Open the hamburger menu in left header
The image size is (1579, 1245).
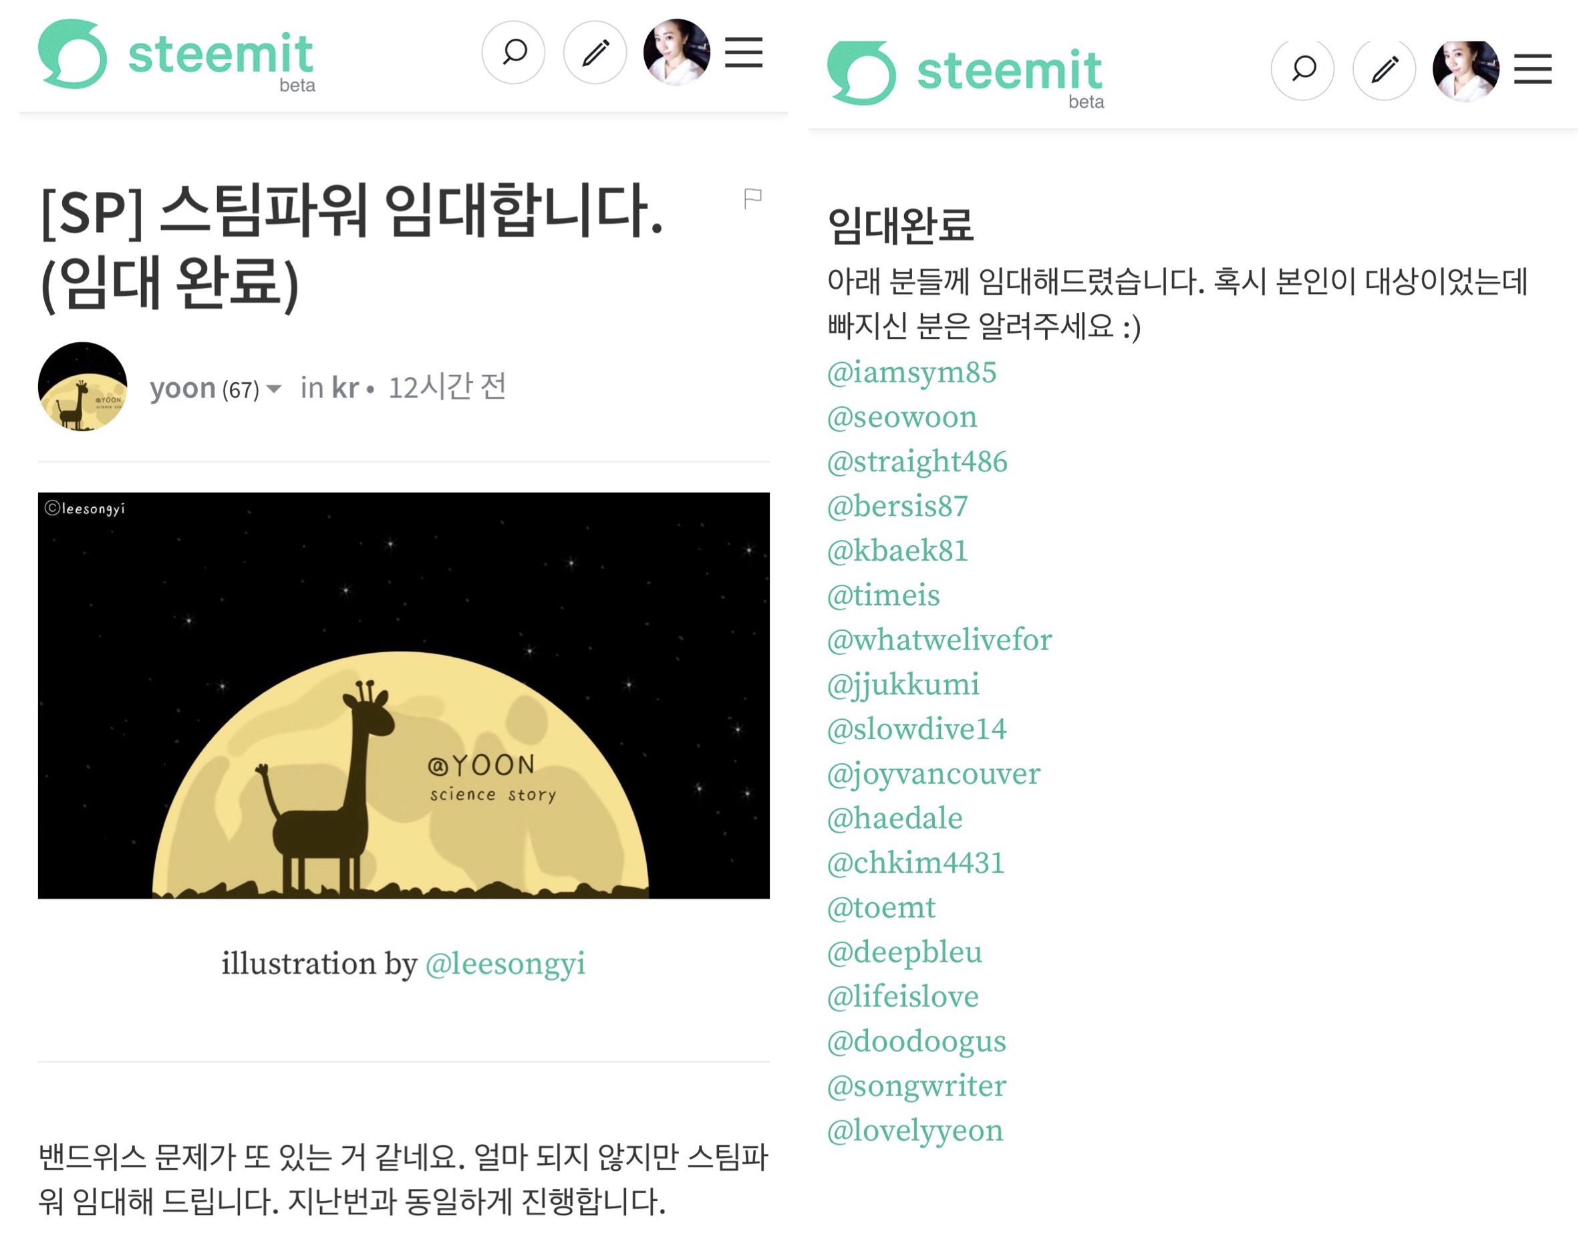tap(743, 53)
